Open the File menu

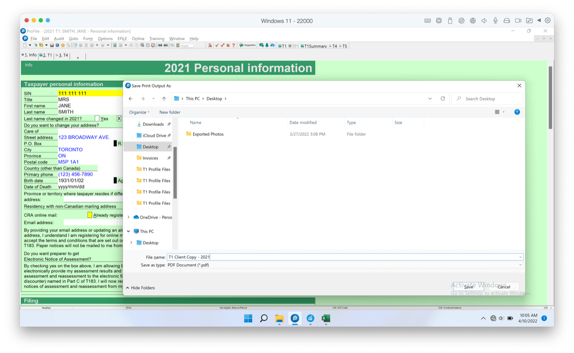33,39
